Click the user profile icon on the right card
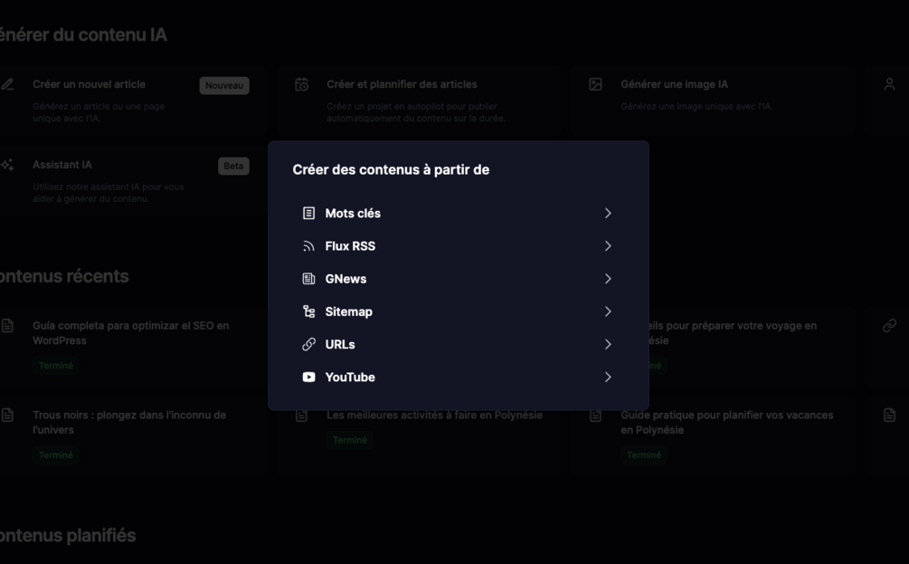Screen dimensions: 909x564 click(889, 85)
